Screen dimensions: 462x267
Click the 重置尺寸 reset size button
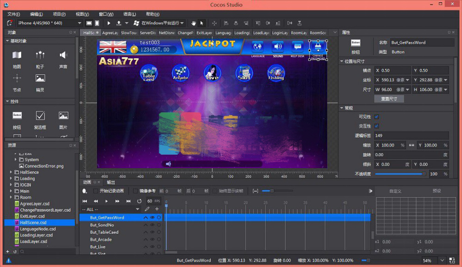[x=389, y=99]
